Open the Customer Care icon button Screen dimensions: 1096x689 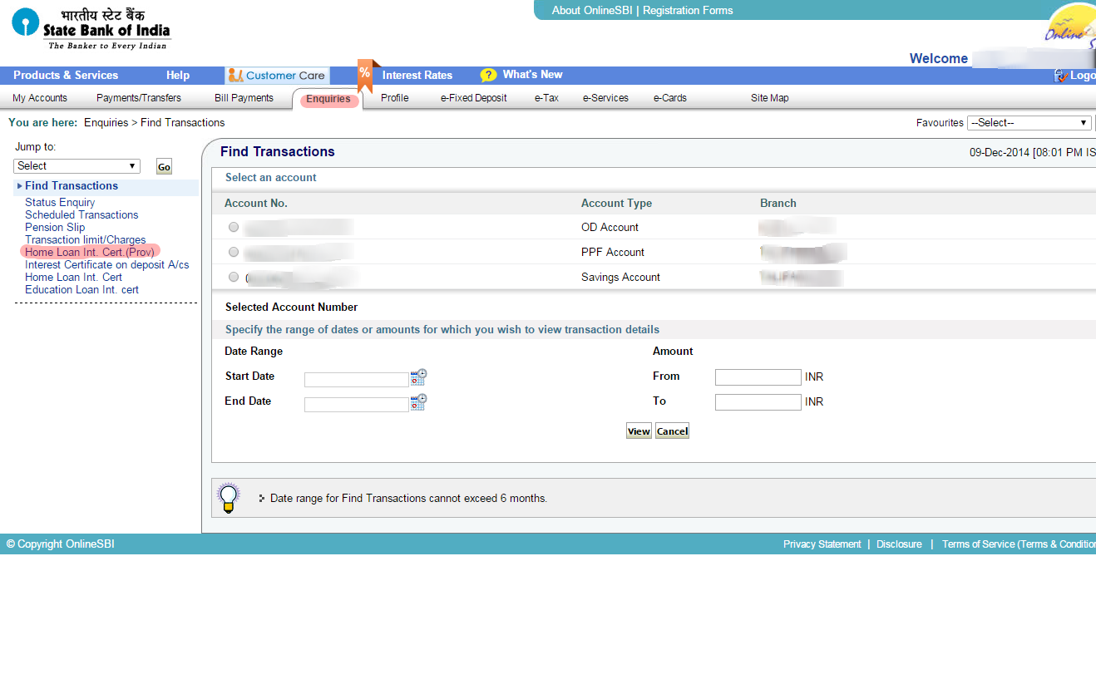(278, 76)
